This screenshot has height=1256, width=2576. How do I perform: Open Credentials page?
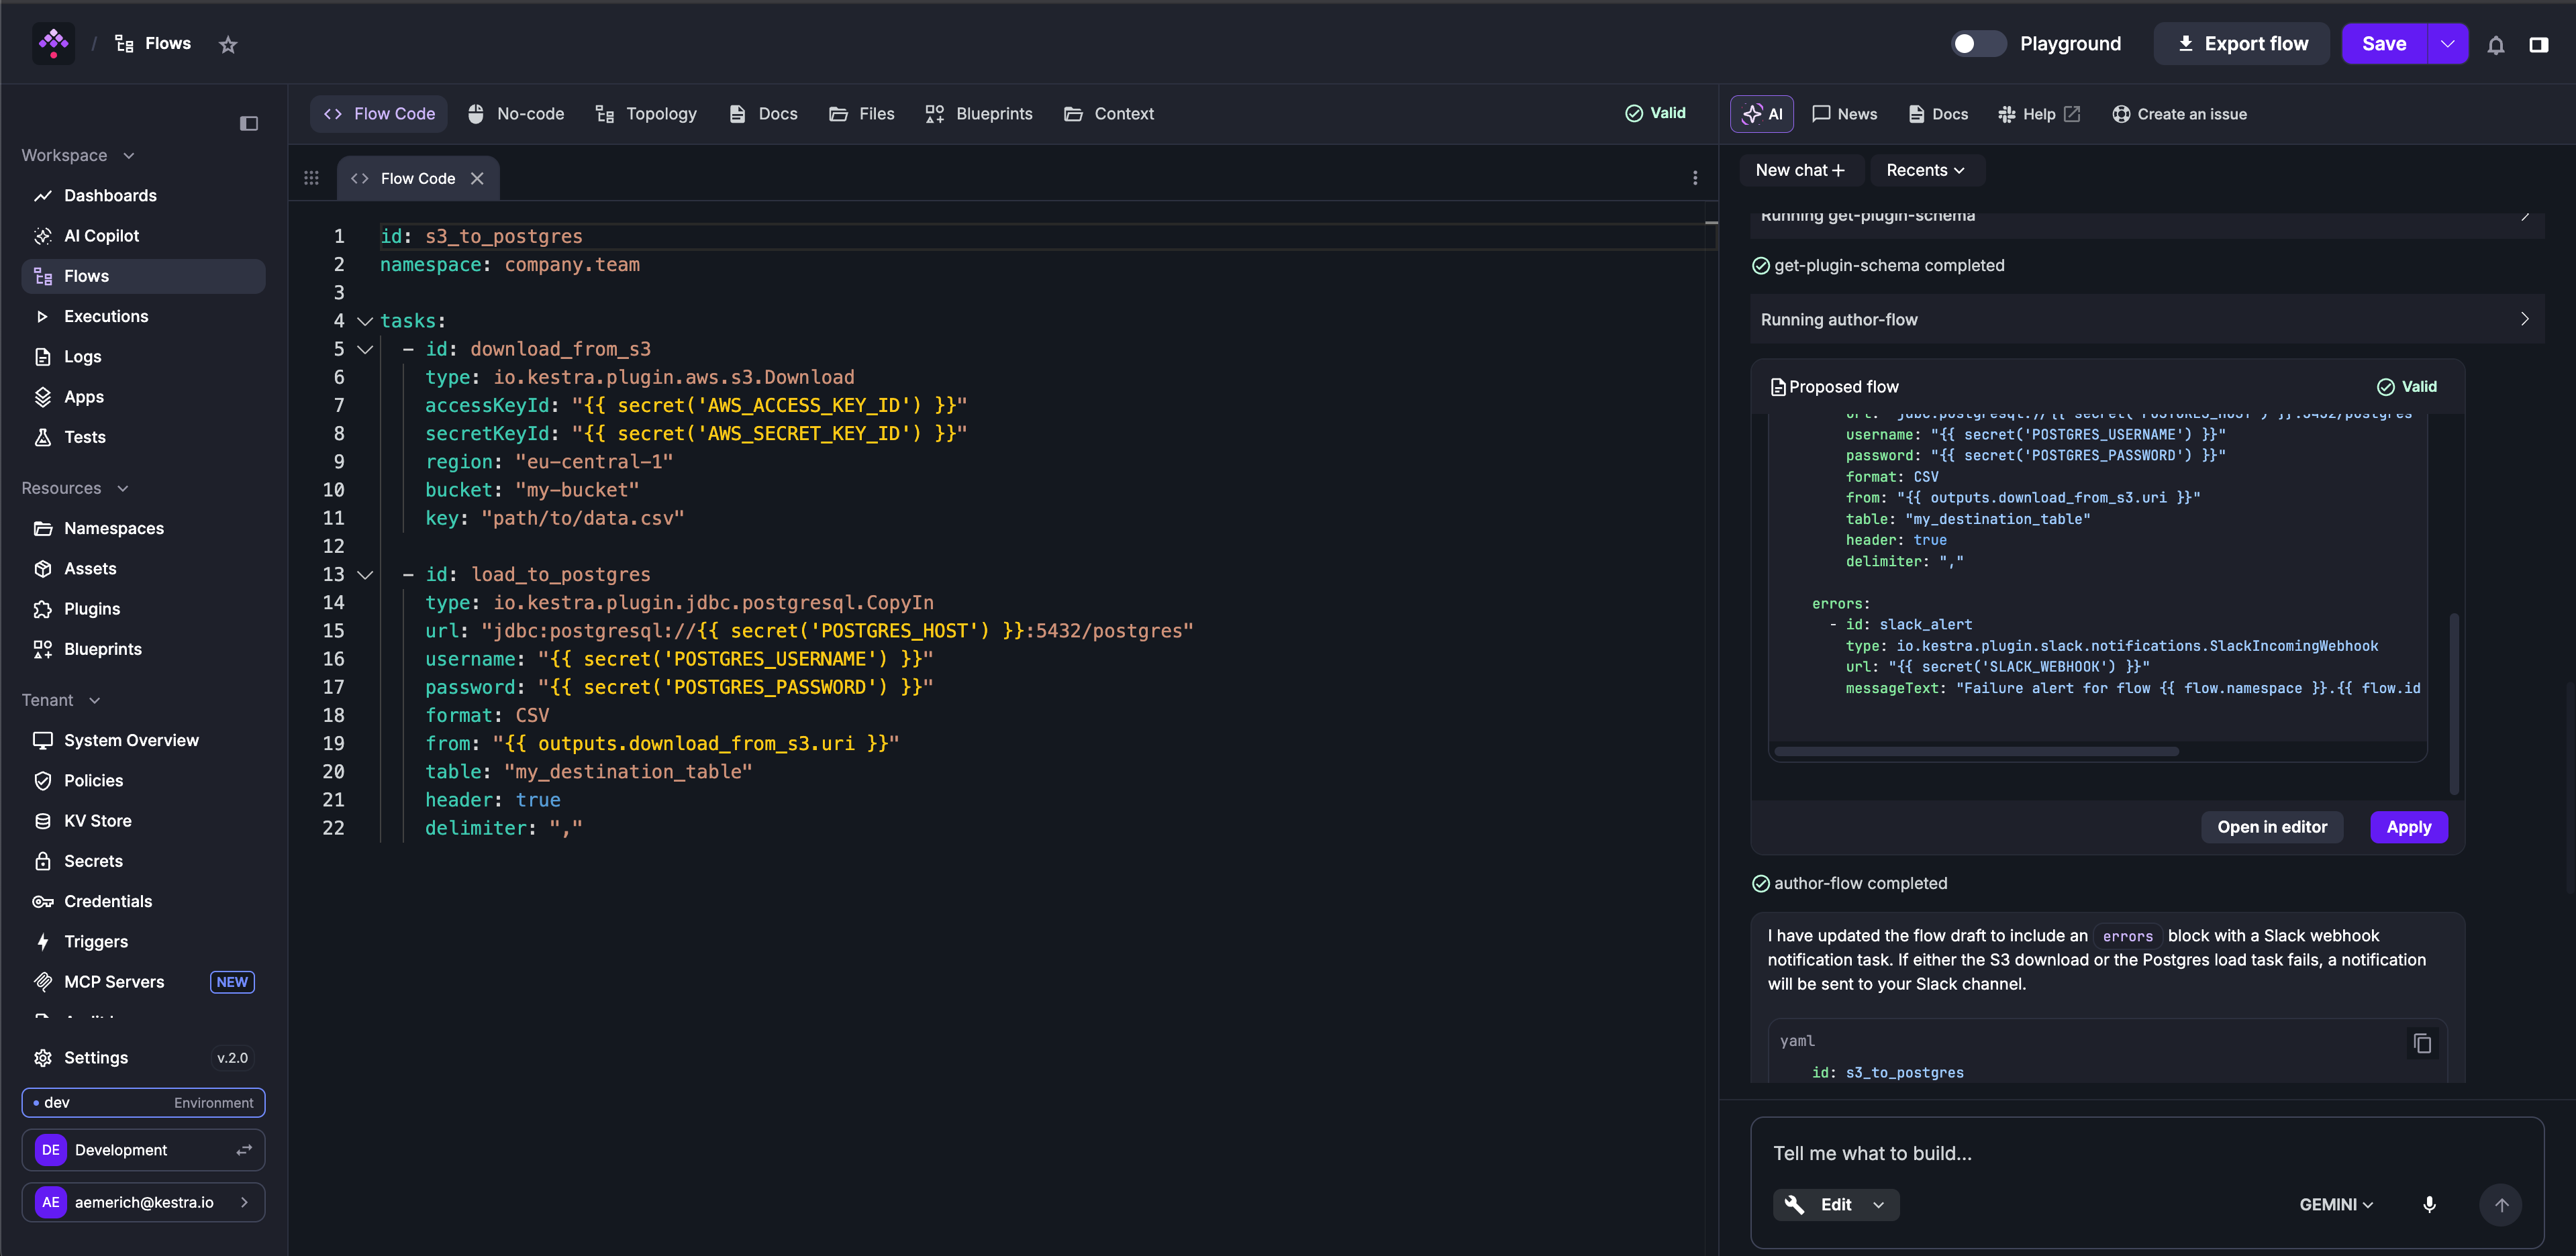[x=143, y=901]
